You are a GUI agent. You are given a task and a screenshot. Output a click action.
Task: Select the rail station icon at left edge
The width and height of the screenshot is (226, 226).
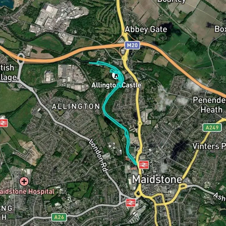click(x=4, y=123)
